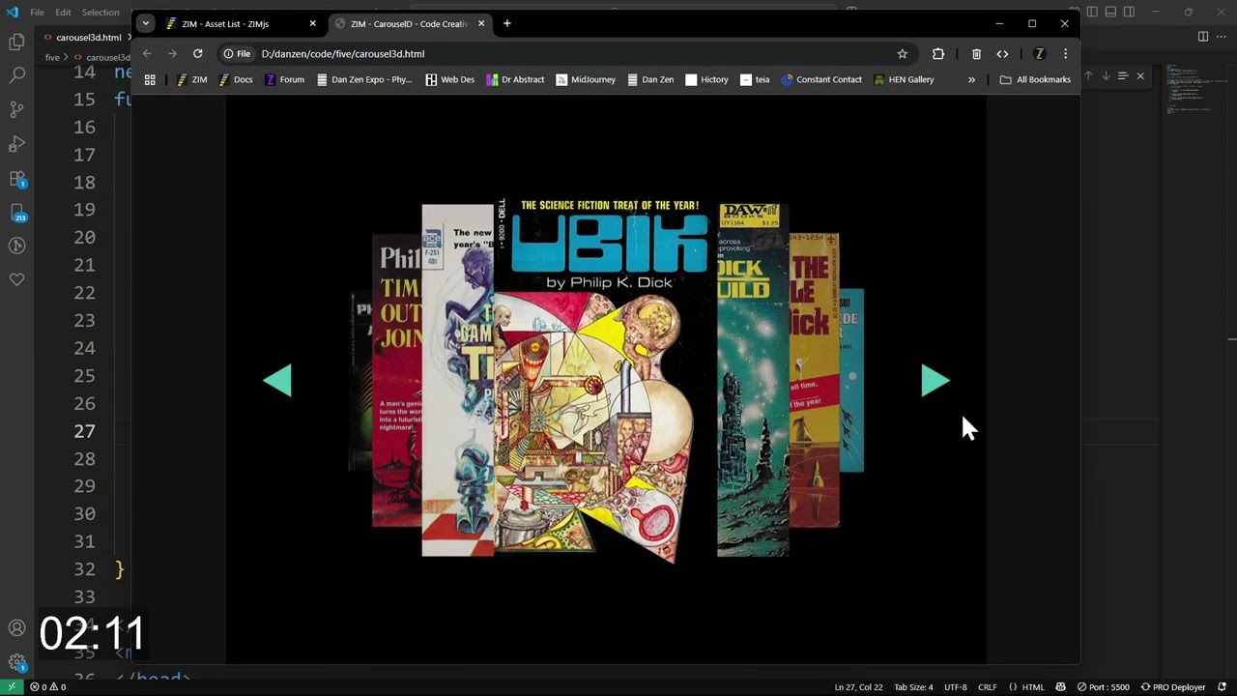The width and height of the screenshot is (1237, 696).
Task: Open MidJourney bookmark
Action: pyautogui.click(x=586, y=80)
